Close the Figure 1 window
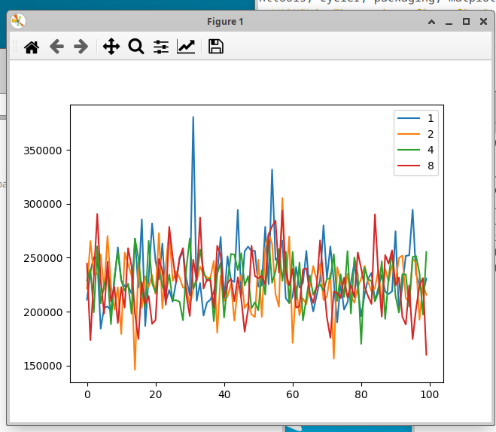Image resolution: width=496 pixels, height=432 pixels. tap(482, 22)
